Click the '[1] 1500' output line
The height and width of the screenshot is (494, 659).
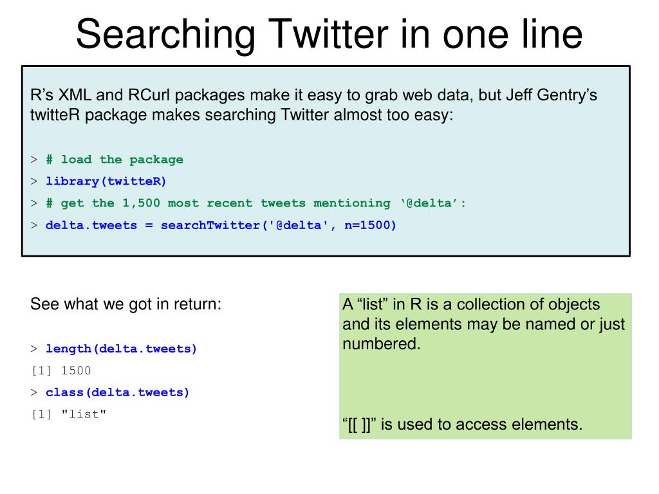tap(61, 370)
